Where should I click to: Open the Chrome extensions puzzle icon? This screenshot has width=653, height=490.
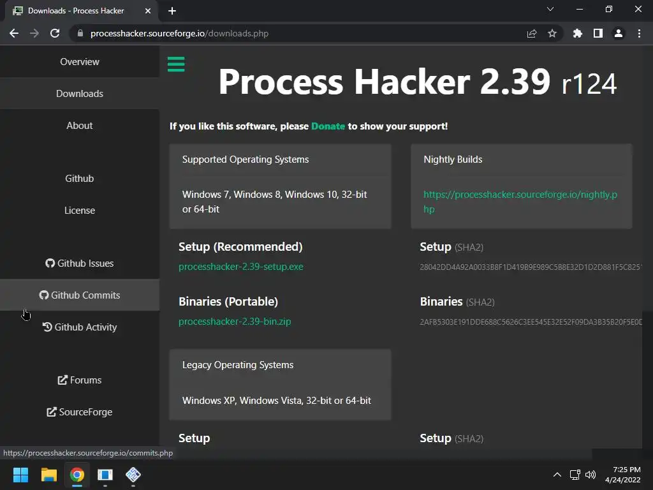[578, 33]
